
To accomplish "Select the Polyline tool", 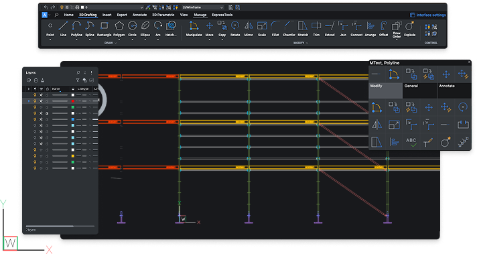I will [x=76, y=29].
